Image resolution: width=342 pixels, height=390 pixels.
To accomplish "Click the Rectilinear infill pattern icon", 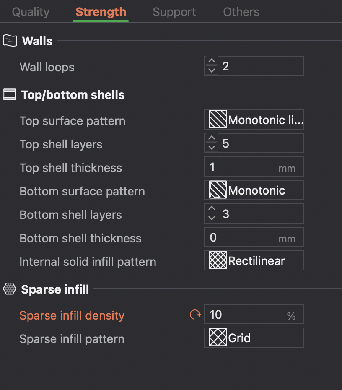I will (x=218, y=261).
